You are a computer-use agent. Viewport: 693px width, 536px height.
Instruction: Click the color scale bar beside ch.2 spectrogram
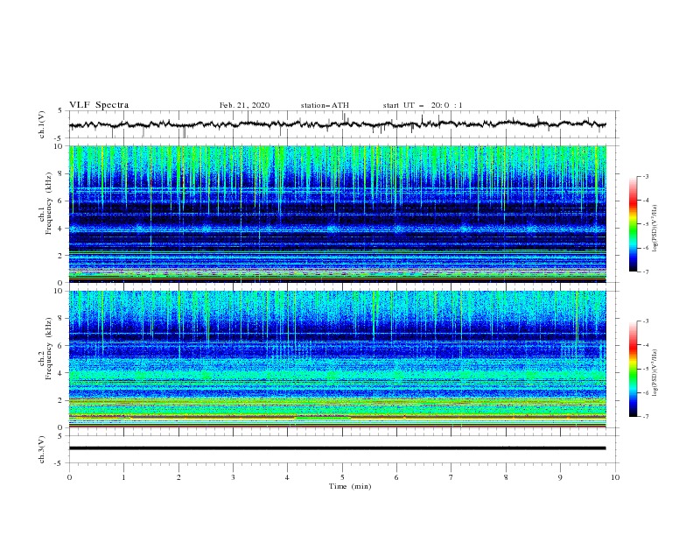pyautogui.click(x=633, y=369)
